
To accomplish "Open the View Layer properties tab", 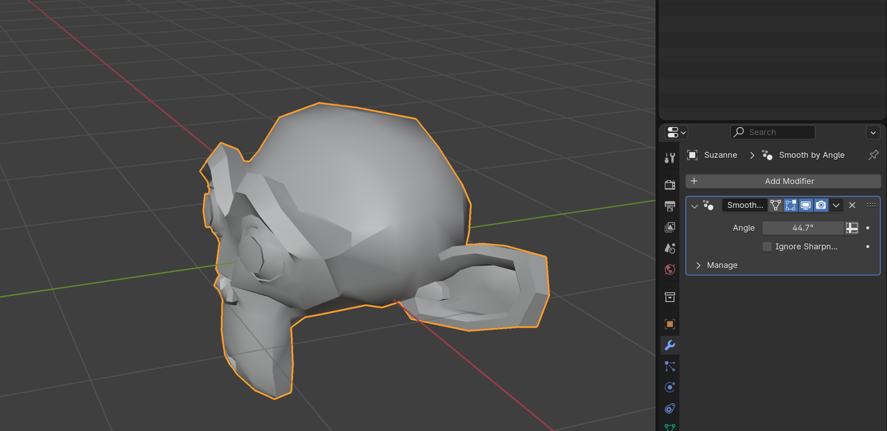I will click(x=669, y=227).
